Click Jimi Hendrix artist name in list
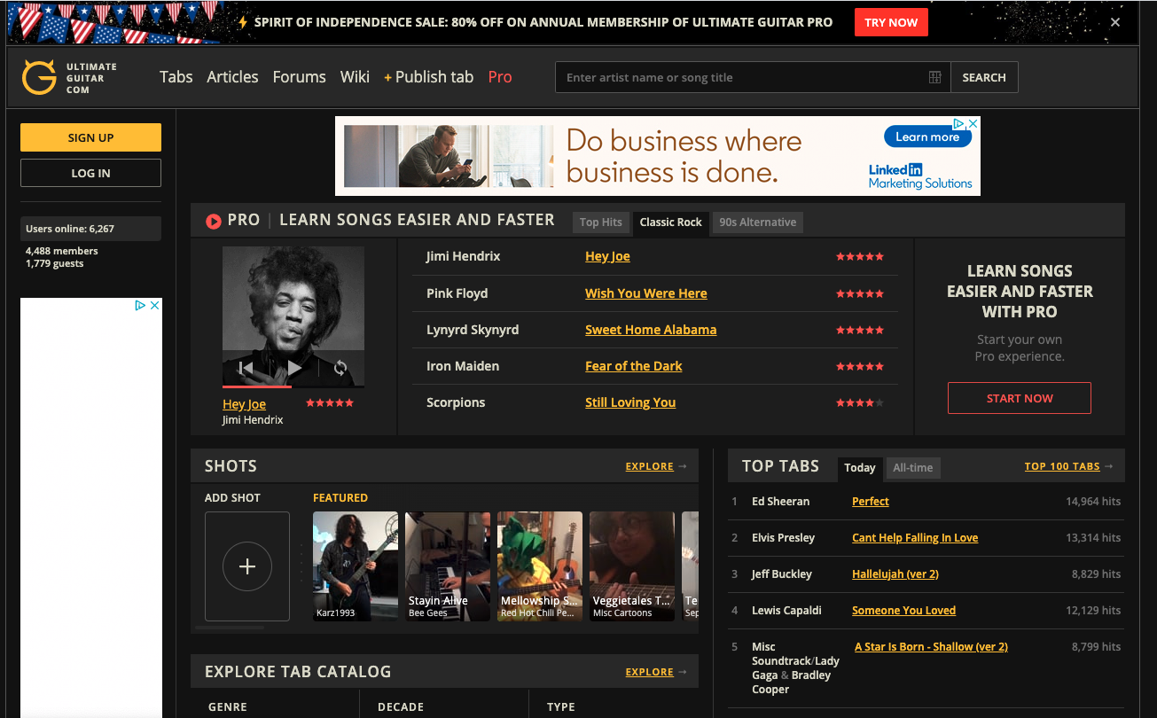The image size is (1157, 718). pos(463,256)
